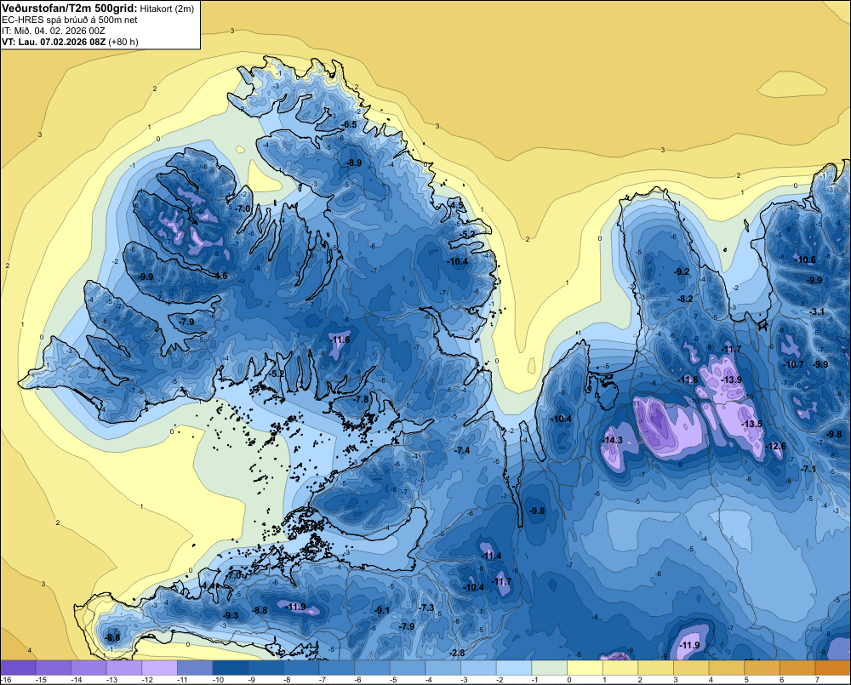Select the legend swatch between -1 and 0
Screen dimensions: 851x685
[549, 668]
